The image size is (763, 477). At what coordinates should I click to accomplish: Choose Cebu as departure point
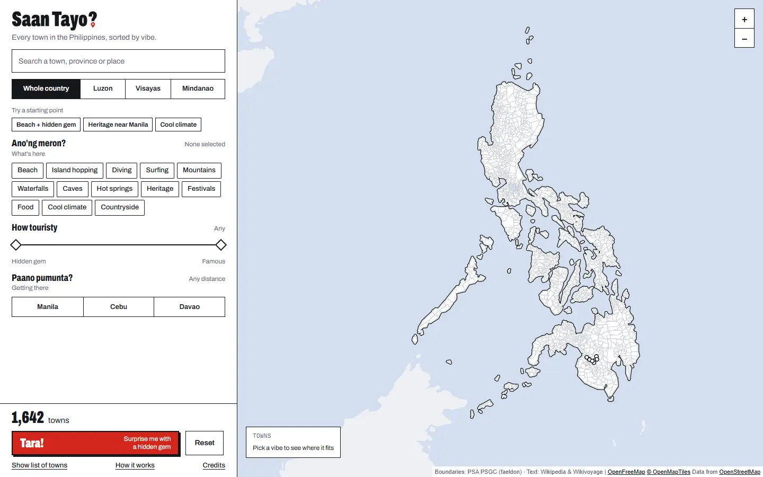click(x=119, y=307)
